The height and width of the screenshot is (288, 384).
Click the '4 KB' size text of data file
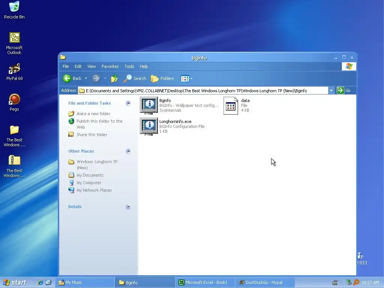(x=245, y=111)
